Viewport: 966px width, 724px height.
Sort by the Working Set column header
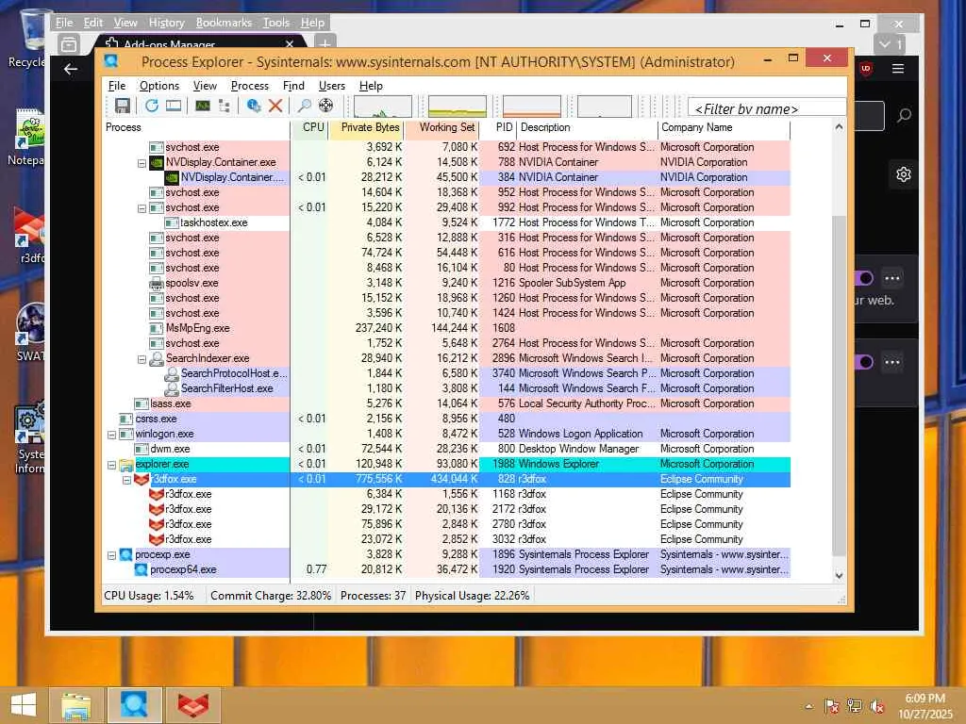441,127
